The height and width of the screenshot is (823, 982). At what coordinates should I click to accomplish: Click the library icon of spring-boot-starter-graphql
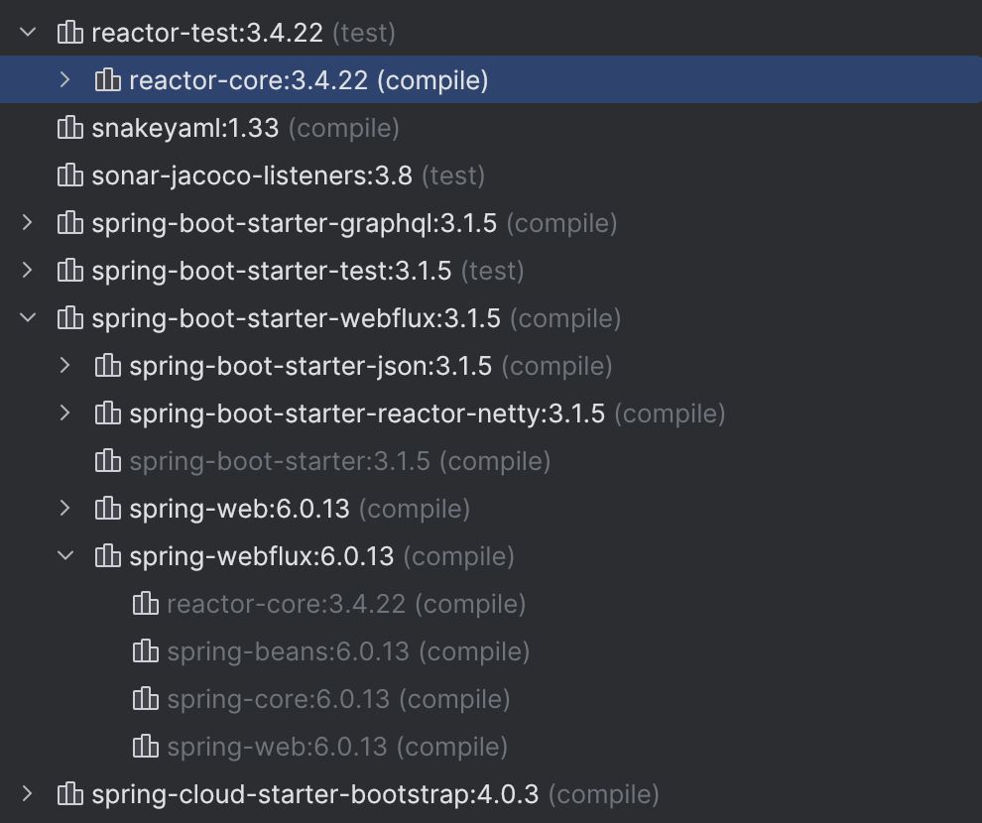tap(69, 223)
